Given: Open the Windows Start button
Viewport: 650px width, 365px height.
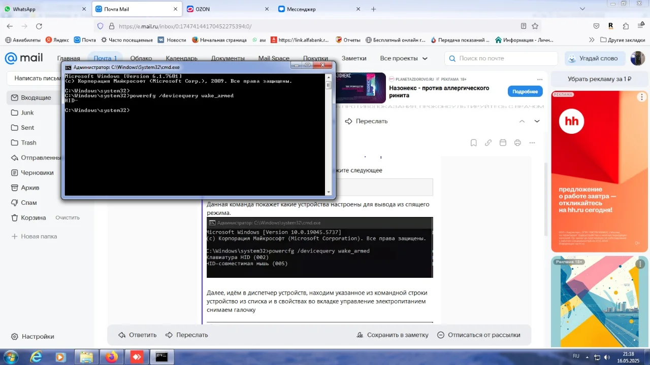Looking at the screenshot, I should click(10, 357).
